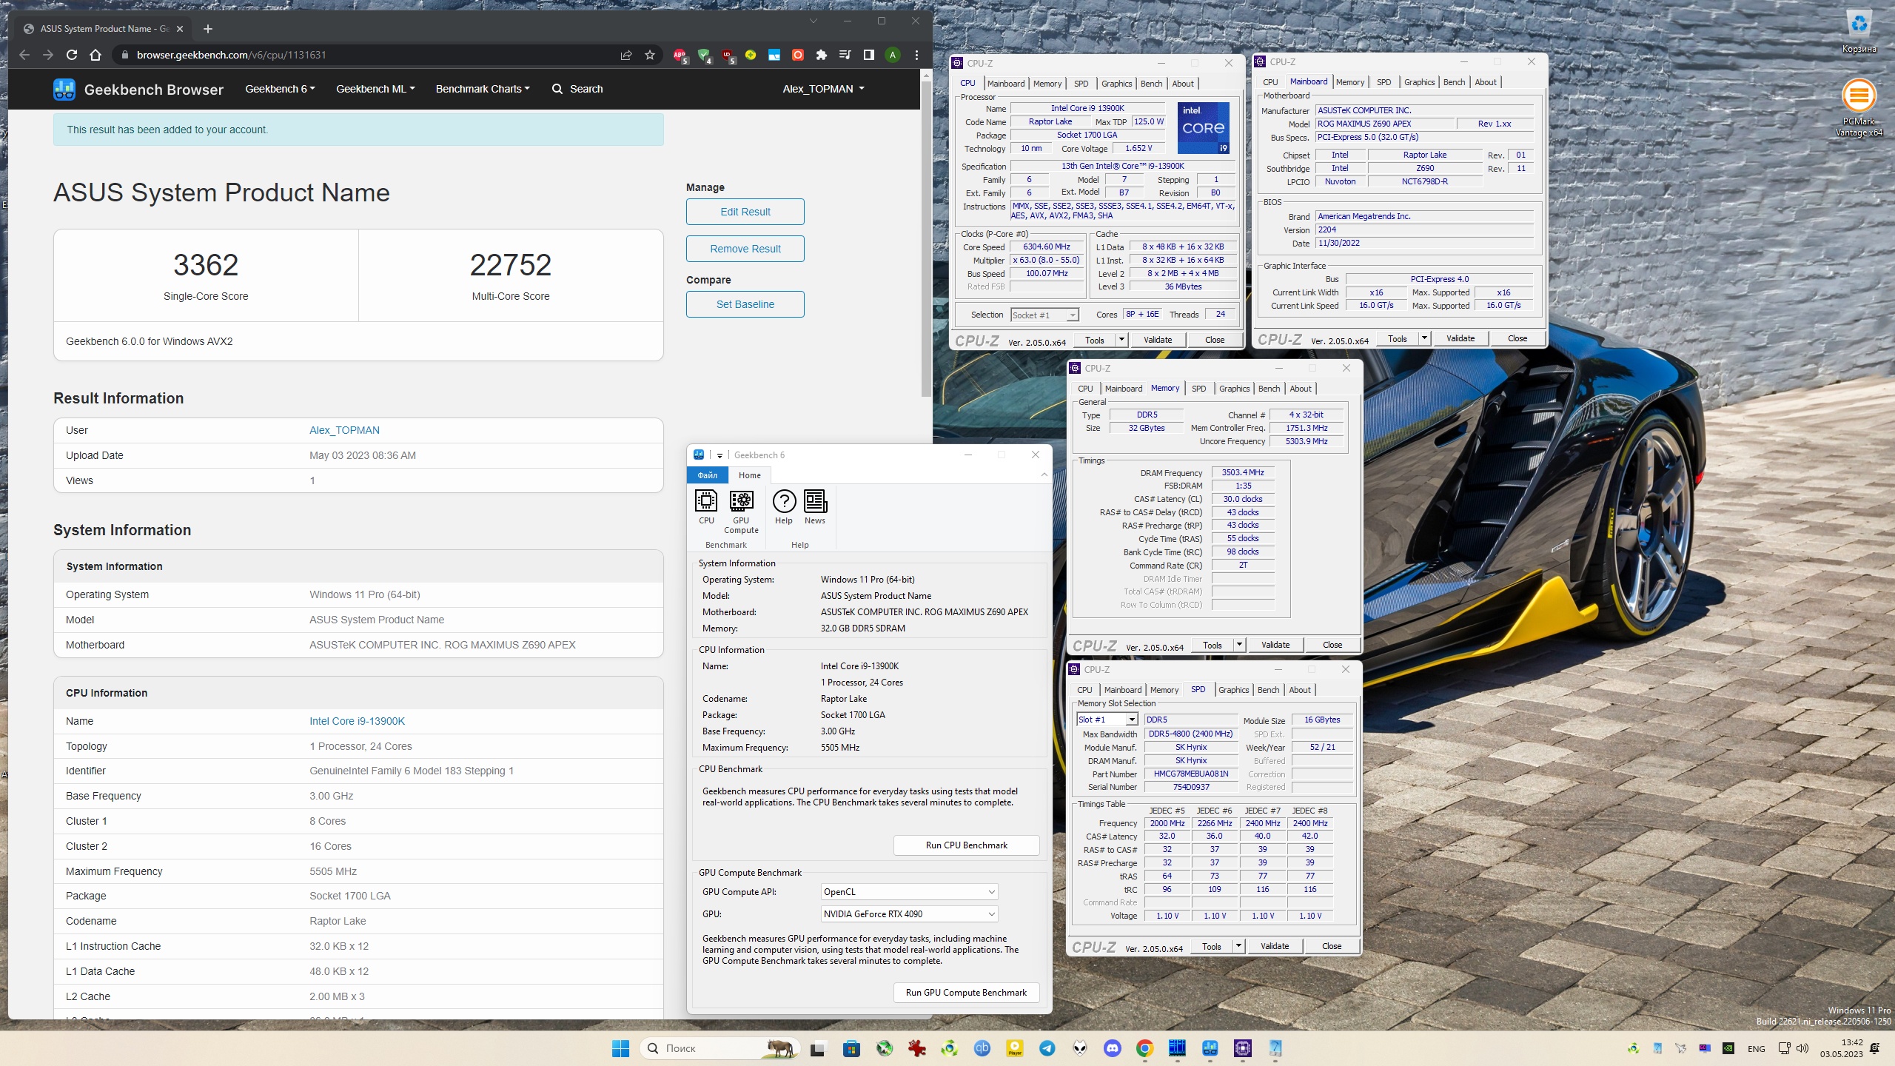Open About tab in CPU-Z SPD window

coord(1299,690)
